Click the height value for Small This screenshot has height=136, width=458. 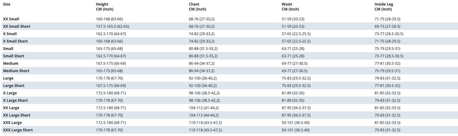(109, 49)
